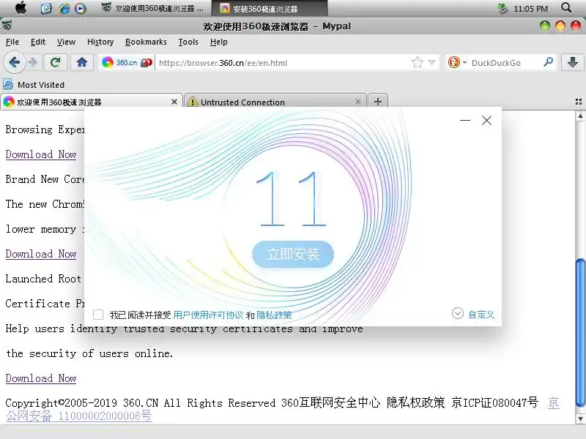The width and height of the screenshot is (586, 439).
Task: Switch to the Mypal browser taskbar entry
Action: [152, 8]
